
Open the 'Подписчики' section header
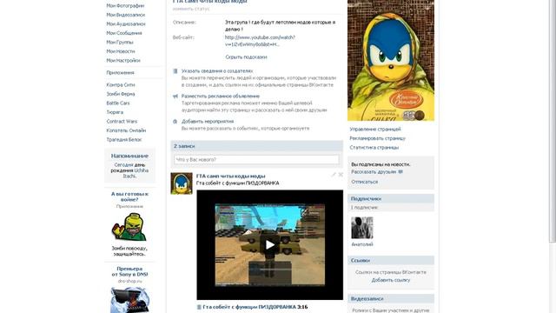(x=391, y=199)
